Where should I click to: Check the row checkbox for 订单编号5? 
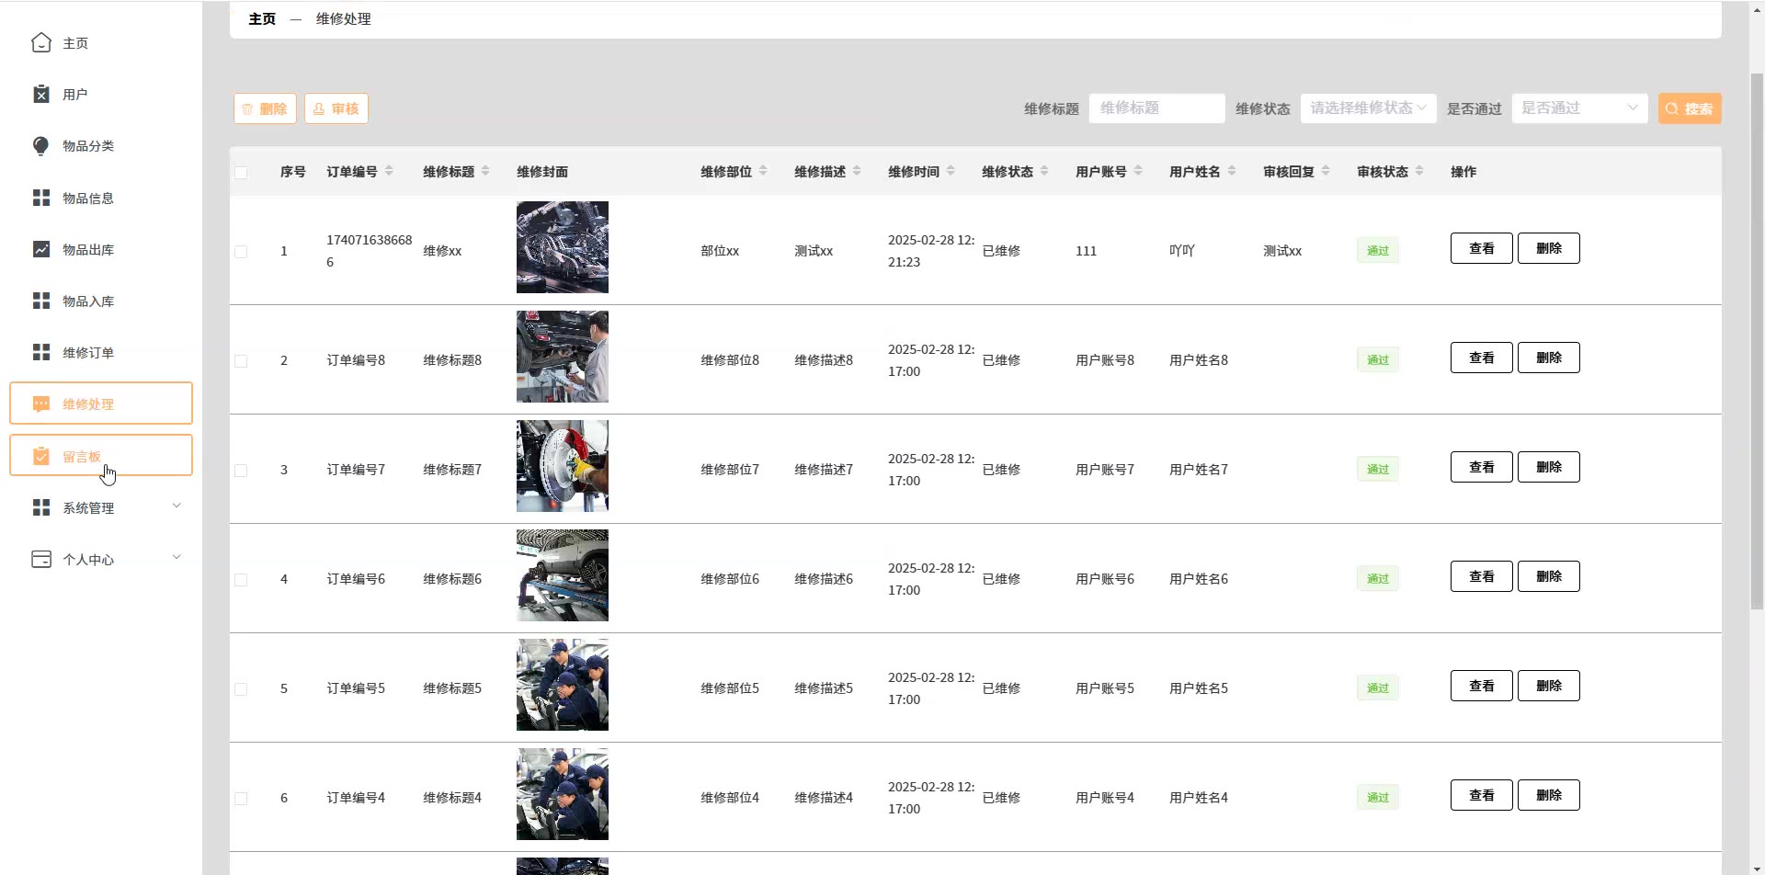point(241,689)
